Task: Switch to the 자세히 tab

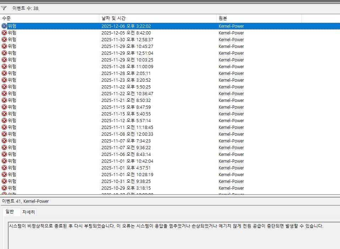Action: pyautogui.click(x=28, y=212)
